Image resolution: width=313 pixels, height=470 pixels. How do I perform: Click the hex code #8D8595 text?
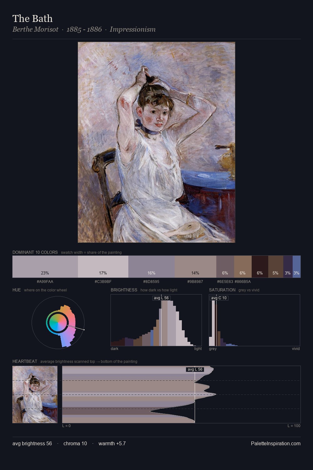pyautogui.click(x=151, y=281)
